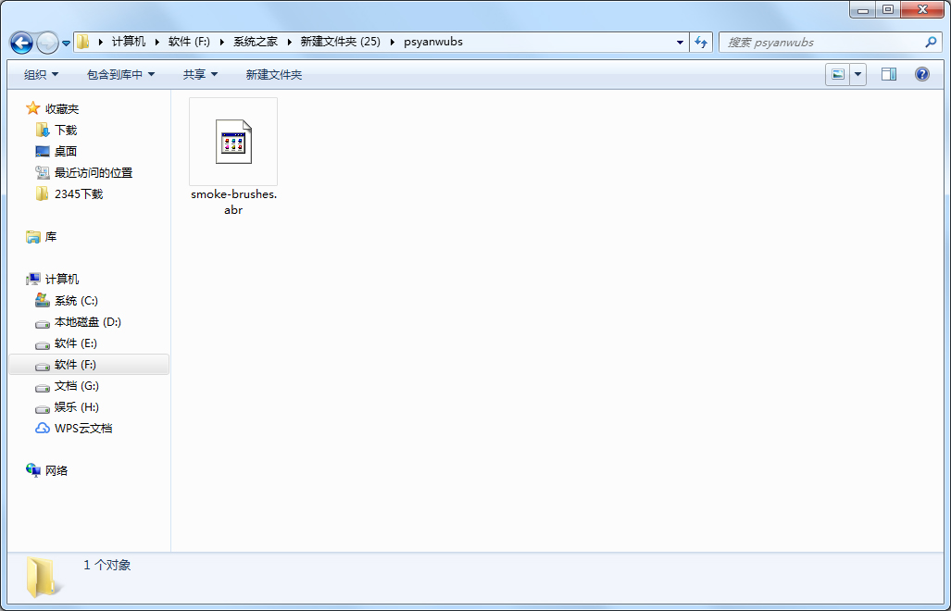Click the 新建文件夹 button
Image resolution: width=951 pixels, height=611 pixels.
[x=273, y=74]
